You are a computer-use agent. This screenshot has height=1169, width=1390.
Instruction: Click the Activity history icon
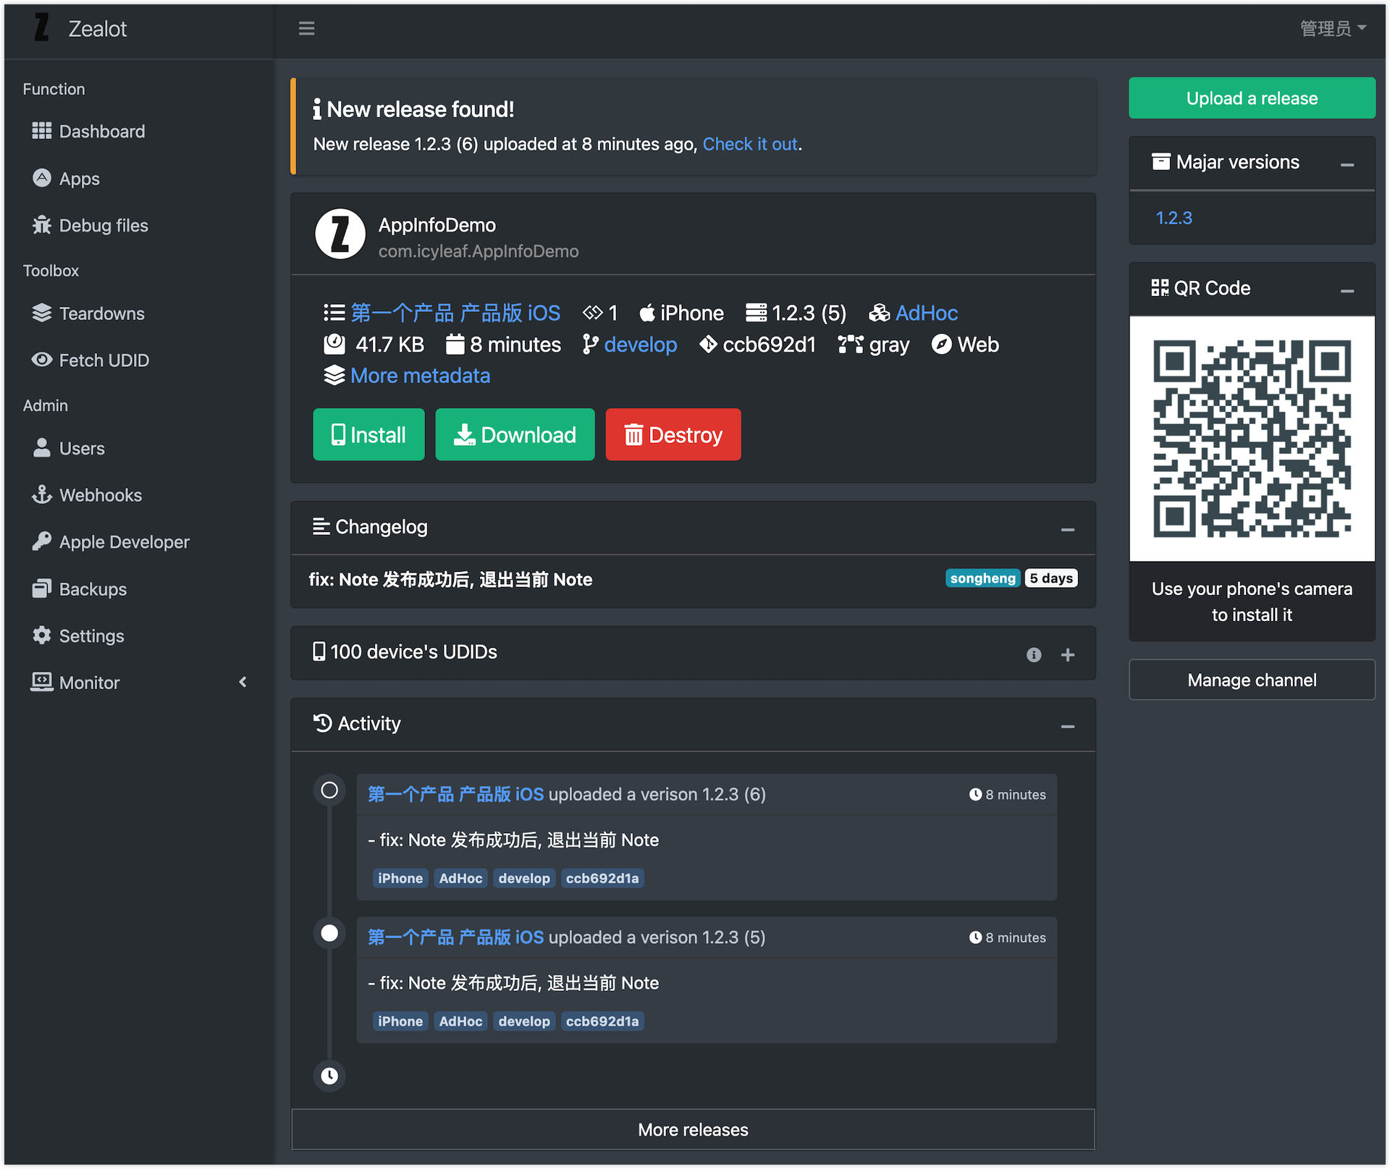322,723
